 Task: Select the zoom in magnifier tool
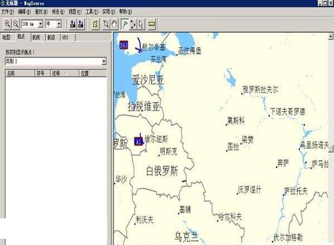pyautogui.click(x=7, y=24)
